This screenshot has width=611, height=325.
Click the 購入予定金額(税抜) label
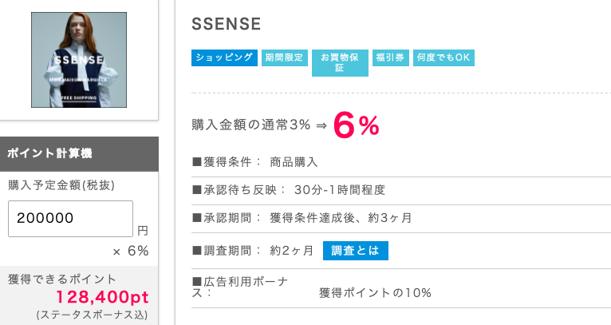point(61,185)
